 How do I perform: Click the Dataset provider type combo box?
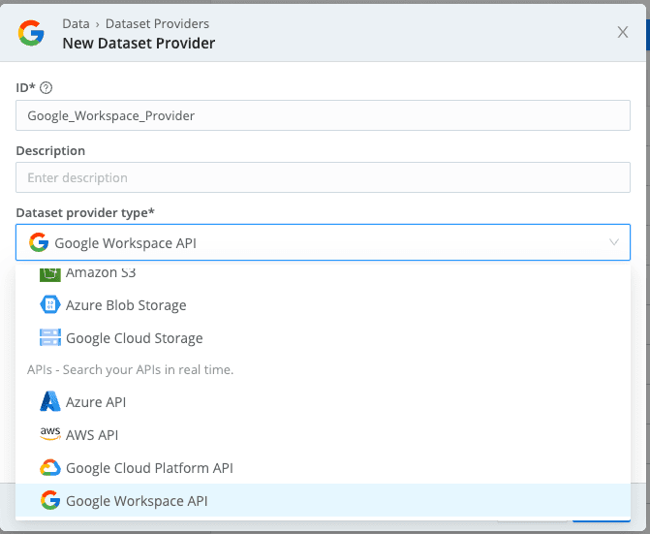tap(323, 242)
